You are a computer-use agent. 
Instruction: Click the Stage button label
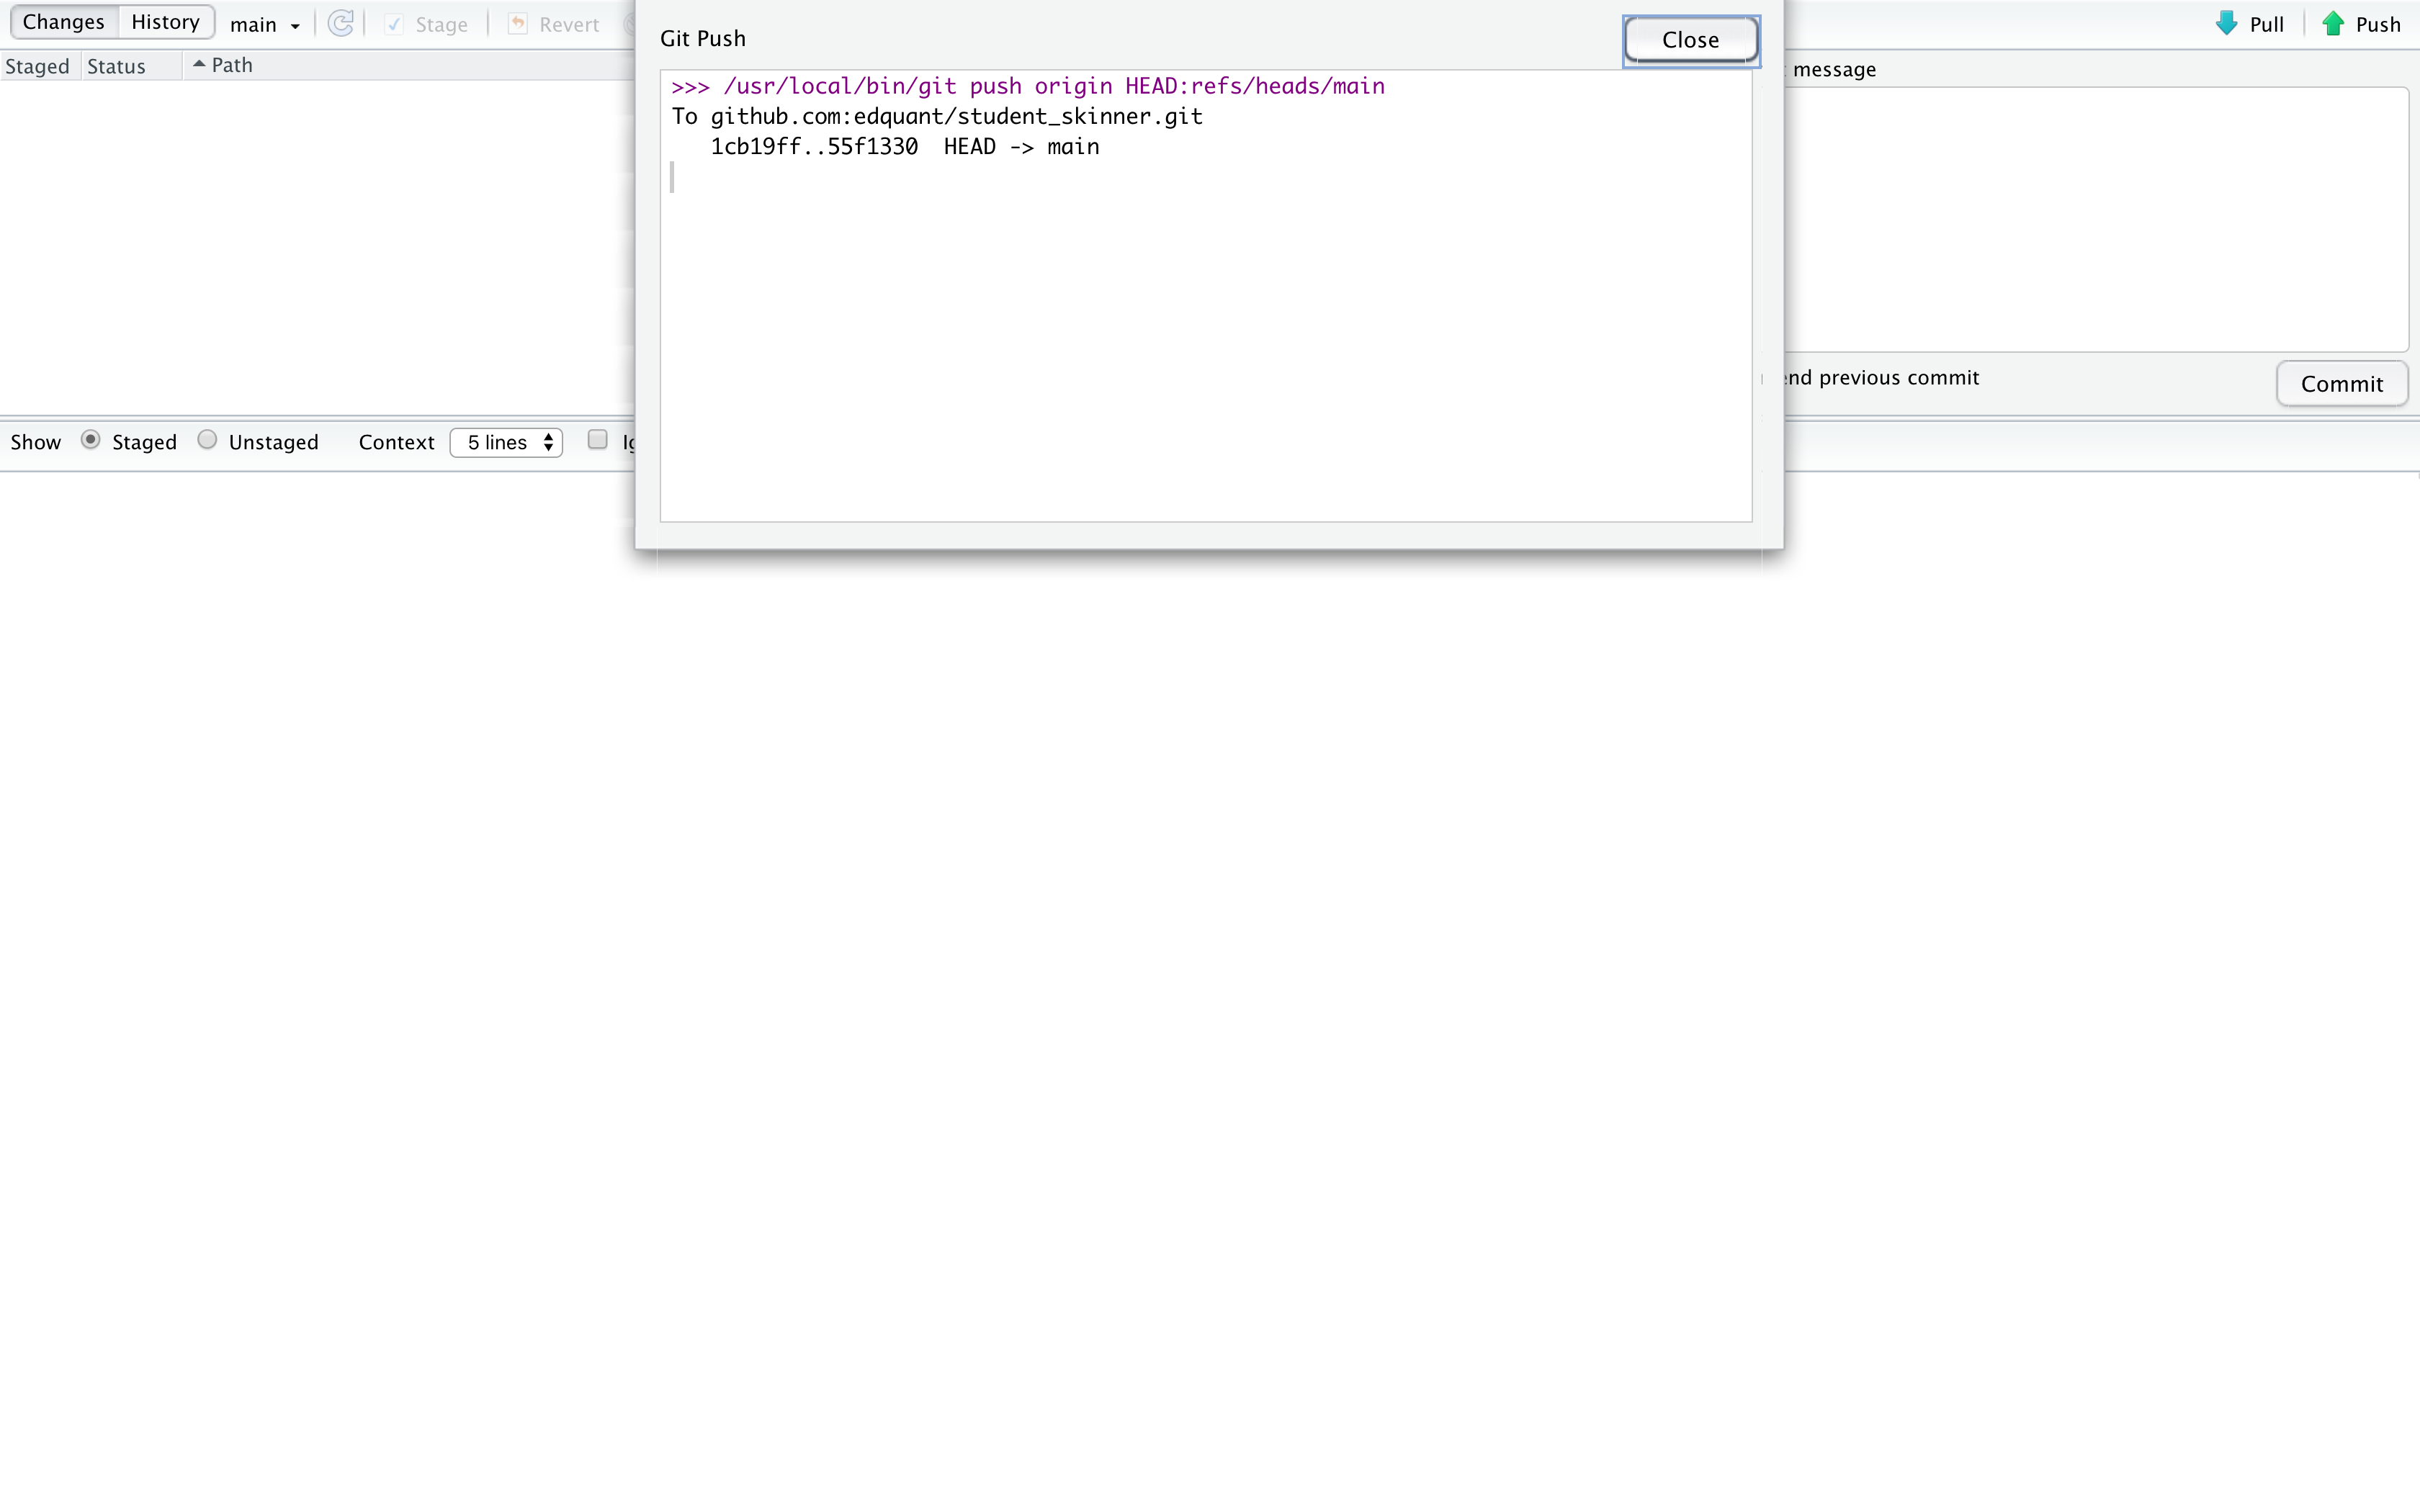(441, 25)
